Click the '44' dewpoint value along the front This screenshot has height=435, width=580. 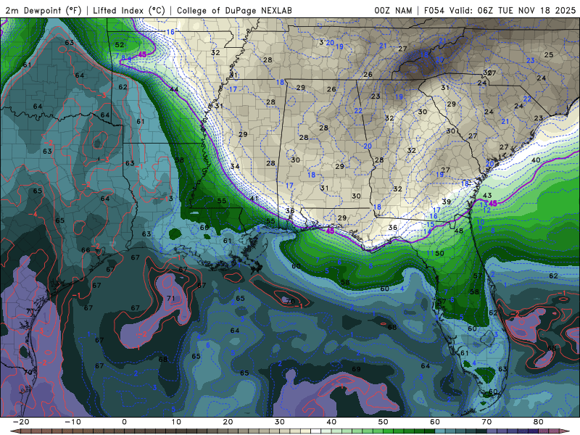click(x=174, y=89)
